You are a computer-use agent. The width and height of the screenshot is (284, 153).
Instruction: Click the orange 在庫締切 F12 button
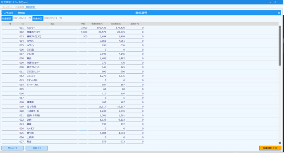[x=270, y=148]
